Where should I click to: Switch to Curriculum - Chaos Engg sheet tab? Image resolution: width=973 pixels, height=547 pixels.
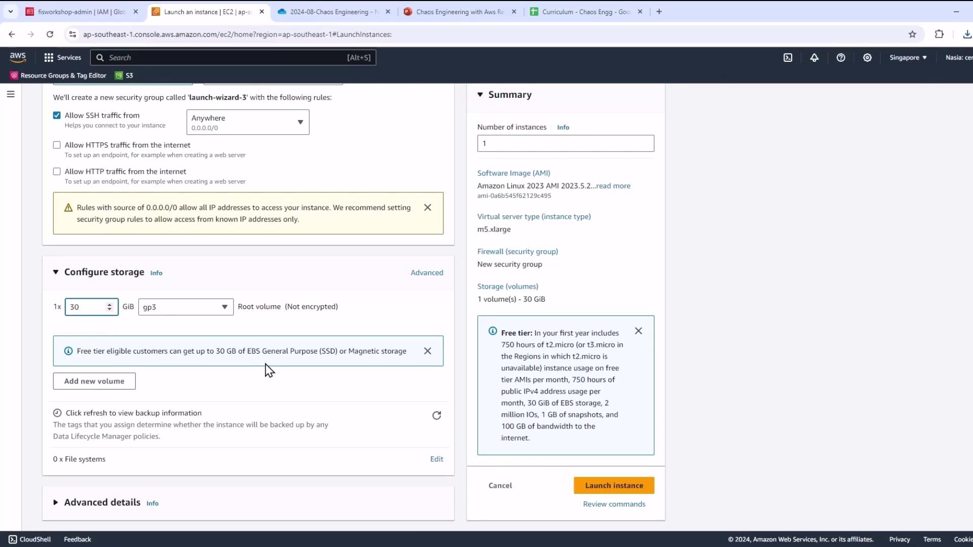coord(586,12)
